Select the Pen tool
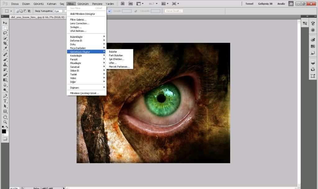 tap(5, 96)
